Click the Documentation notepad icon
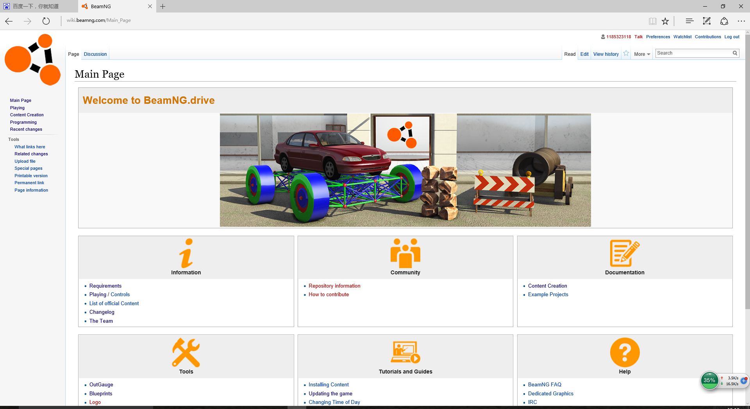This screenshot has height=409, width=750. (625, 253)
